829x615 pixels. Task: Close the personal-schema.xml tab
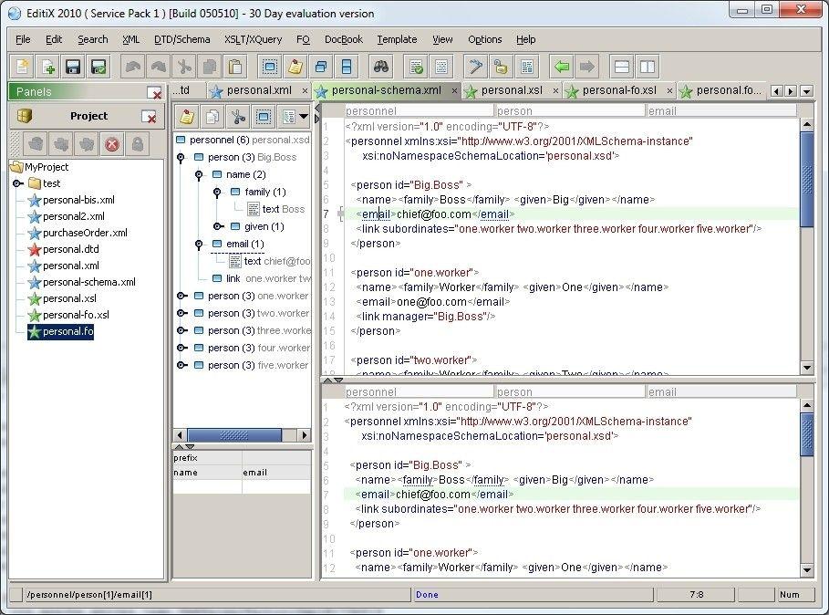pos(454,91)
